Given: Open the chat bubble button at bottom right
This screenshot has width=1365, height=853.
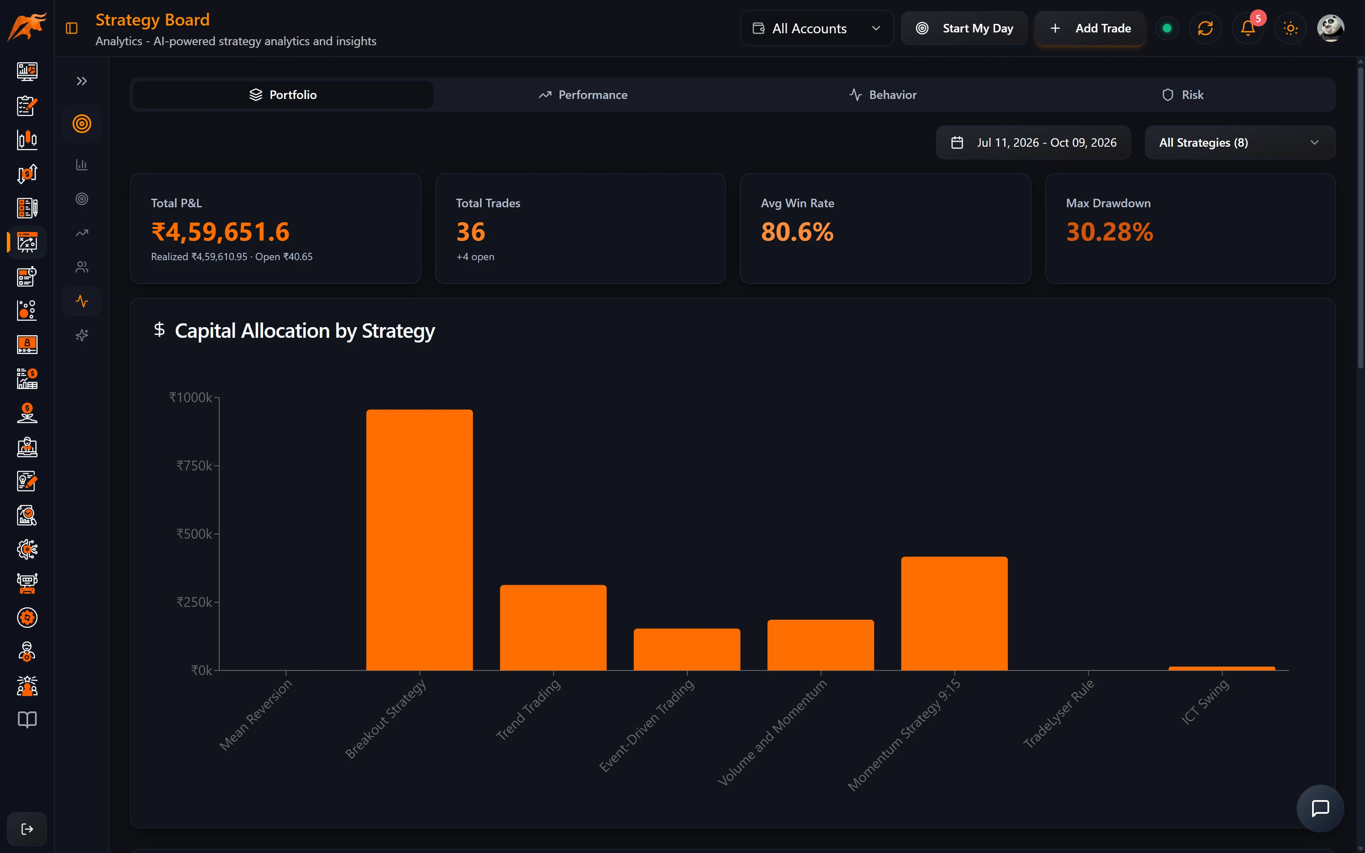Looking at the screenshot, I should click(1321, 809).
